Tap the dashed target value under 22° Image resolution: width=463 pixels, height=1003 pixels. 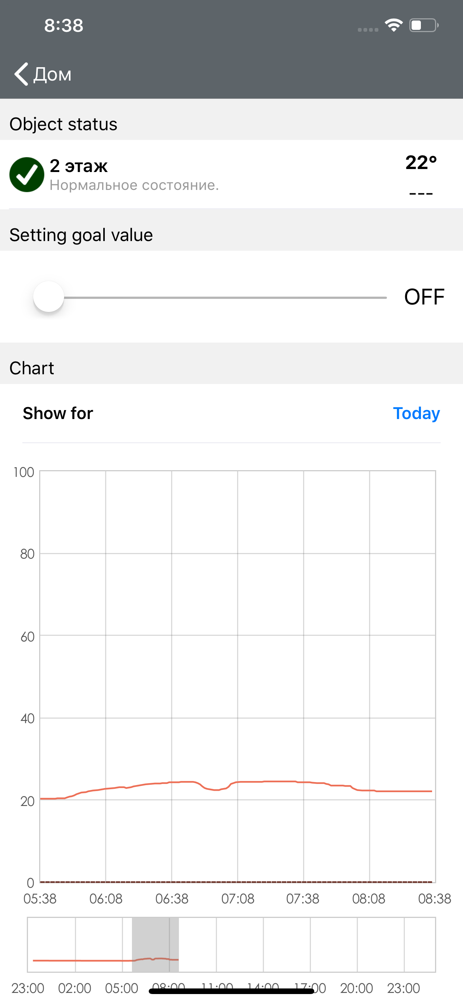pos(421,193)
